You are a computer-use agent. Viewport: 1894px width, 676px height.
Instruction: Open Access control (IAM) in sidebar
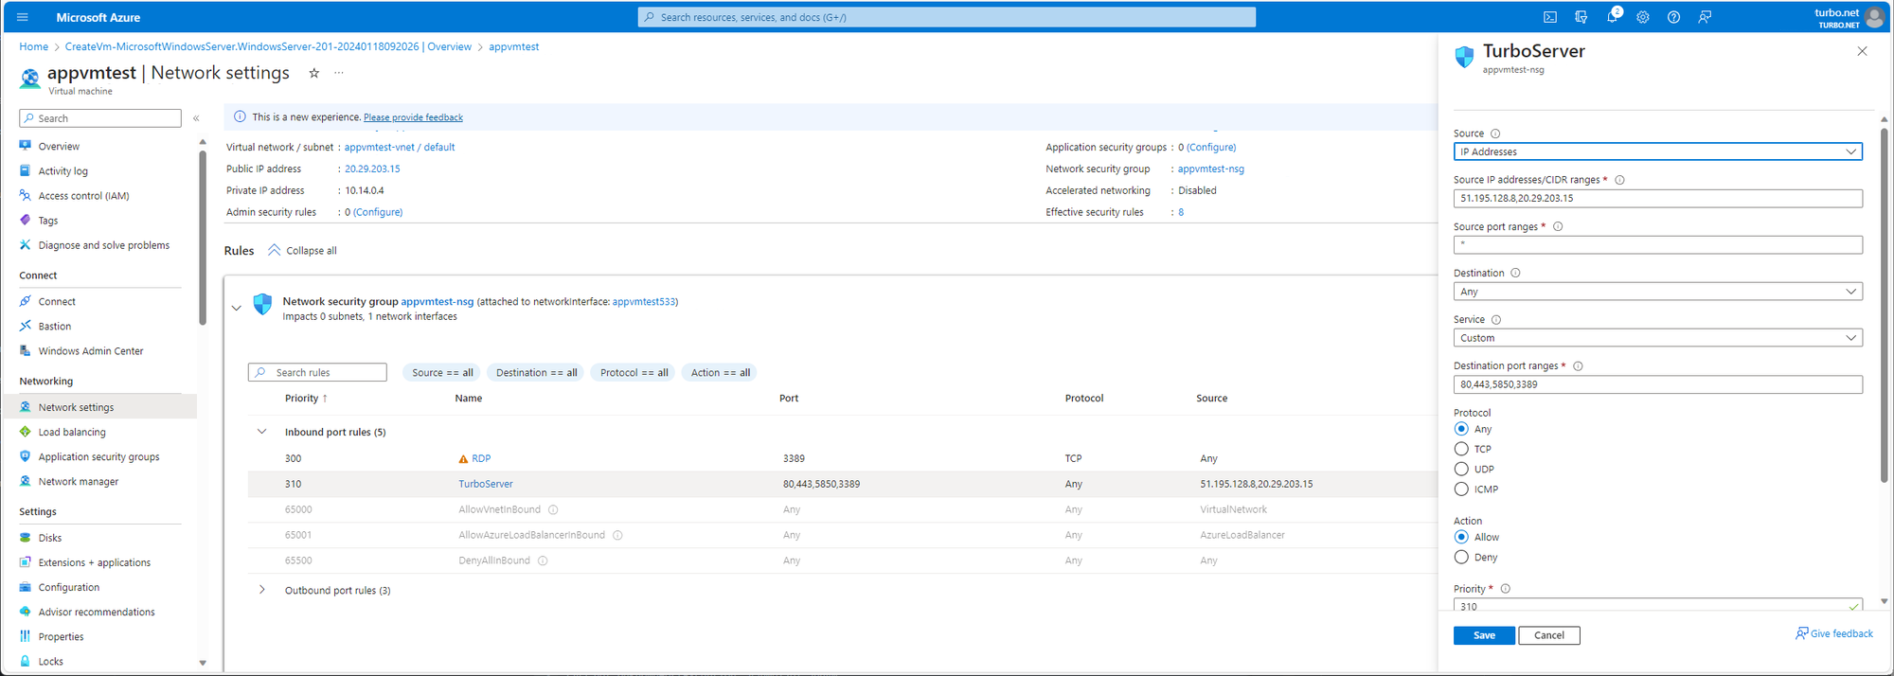pyautogui.click(x=83, y=196)
